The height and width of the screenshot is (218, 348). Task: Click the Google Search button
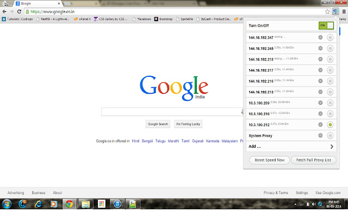click(x=158, y=124)
